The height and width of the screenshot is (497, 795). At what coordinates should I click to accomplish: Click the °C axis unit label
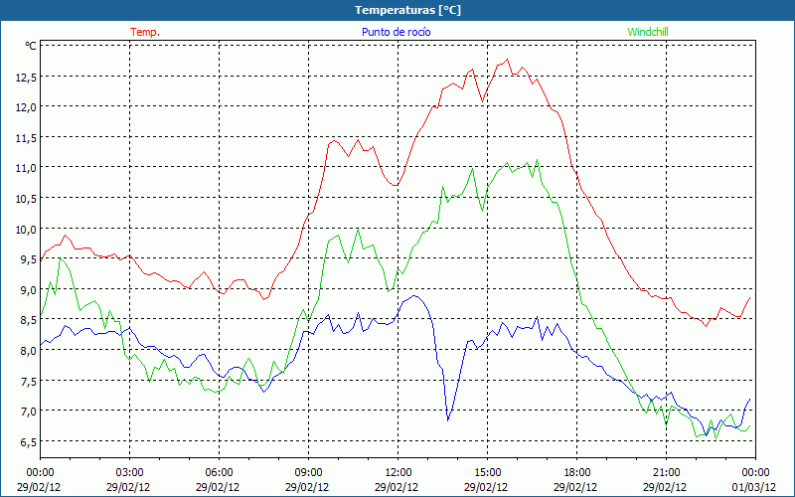point(31,46)
